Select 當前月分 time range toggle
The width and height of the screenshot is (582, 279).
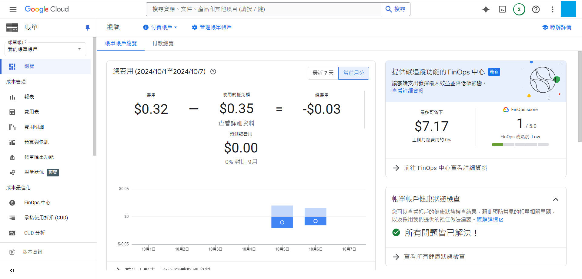point(354,73)
